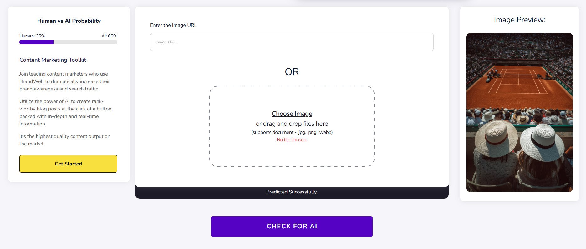
Task: Select the tennis court preview image
Action: pyautogui.click(x=519, y=112)
